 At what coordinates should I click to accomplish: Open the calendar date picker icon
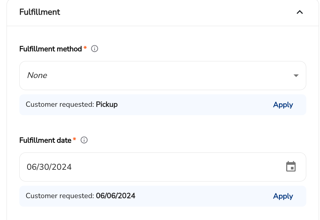point(291,166)
